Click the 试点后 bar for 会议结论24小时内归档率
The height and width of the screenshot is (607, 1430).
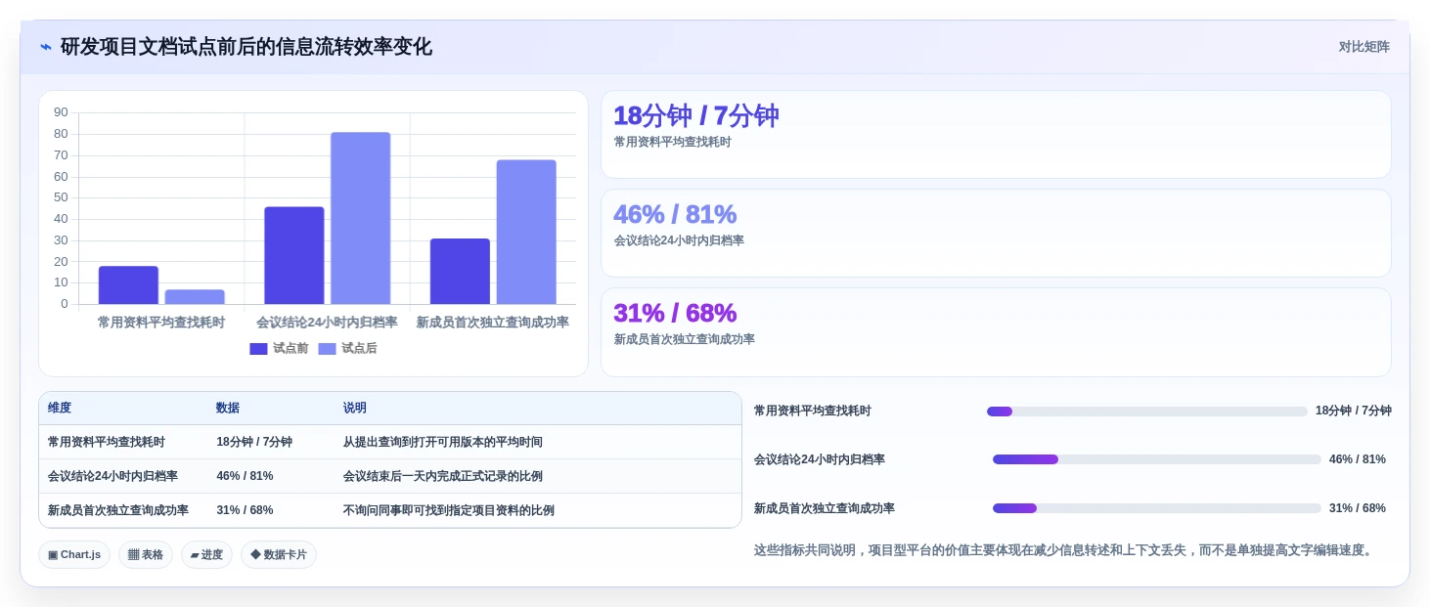click(x=361, y=218)
